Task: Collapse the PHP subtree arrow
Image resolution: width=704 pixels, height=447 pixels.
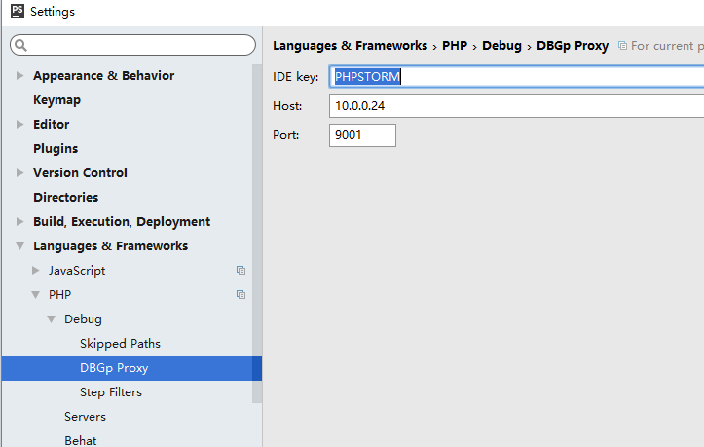Action: (x=35, y=295)
